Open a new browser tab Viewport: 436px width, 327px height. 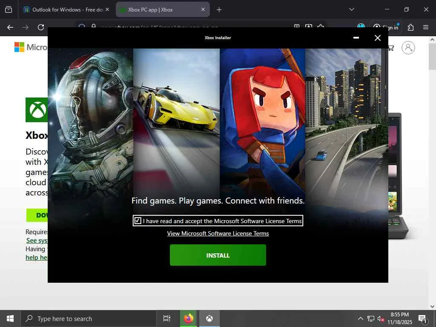[x=219, y=10]
